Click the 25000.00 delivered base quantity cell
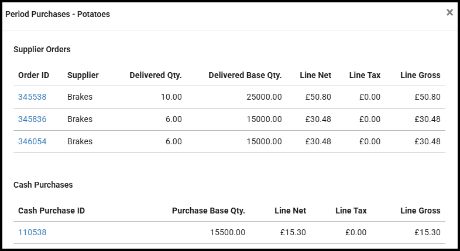Screen dimensions: 460x251 click(x=262, y=97)
